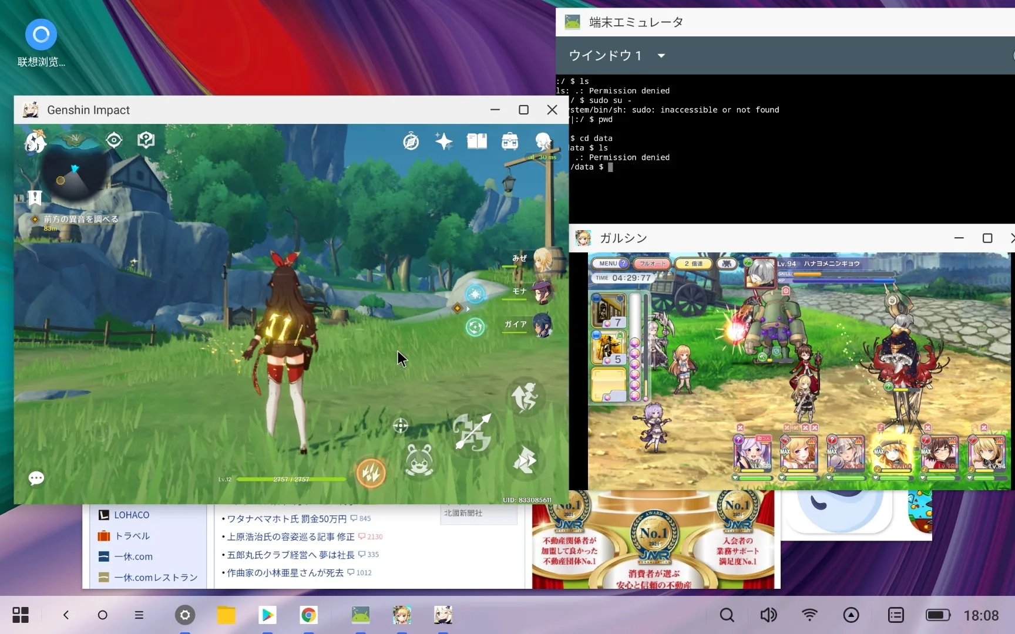Open taskbar search magnifier

pyautogui.click(x=727, y=615)
